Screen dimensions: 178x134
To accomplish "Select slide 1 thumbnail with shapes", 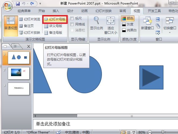I will coord(19,58).
